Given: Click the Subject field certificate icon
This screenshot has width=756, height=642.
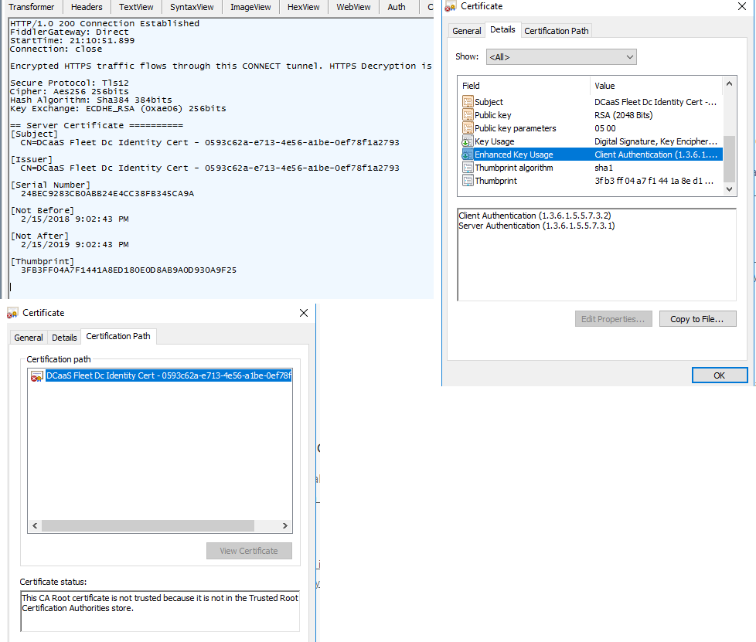Looking at the screenshot, I should 468,102.
